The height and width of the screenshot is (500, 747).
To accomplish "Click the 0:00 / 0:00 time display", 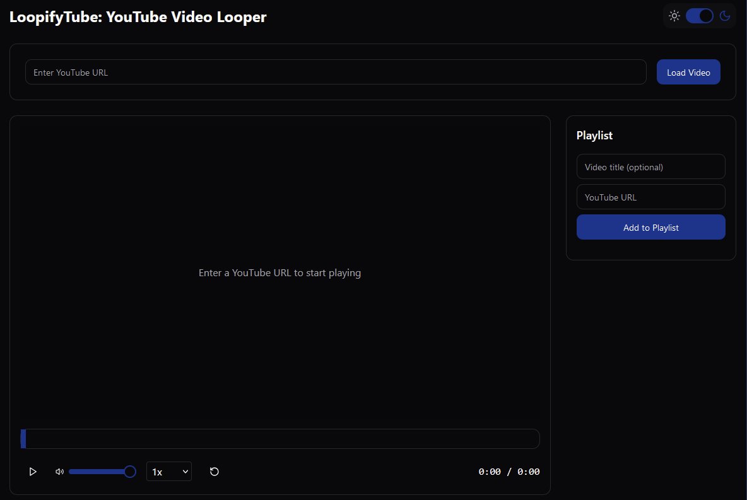I will (509, 472).
